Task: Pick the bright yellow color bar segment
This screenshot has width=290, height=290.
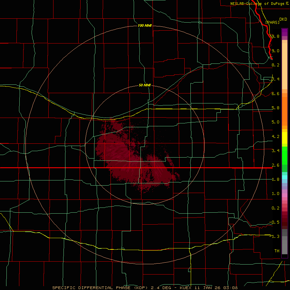Action: click(285, 138)
